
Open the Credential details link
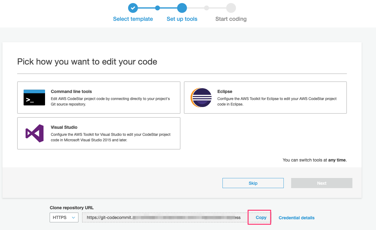pyautogui.click(x=297, y=218)
